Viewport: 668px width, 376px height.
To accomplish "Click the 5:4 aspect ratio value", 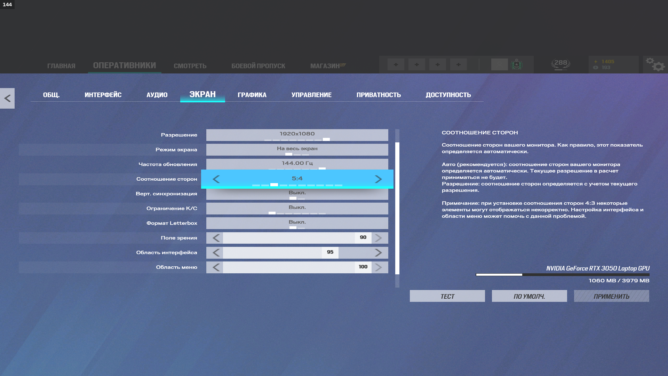I will 297,178.
